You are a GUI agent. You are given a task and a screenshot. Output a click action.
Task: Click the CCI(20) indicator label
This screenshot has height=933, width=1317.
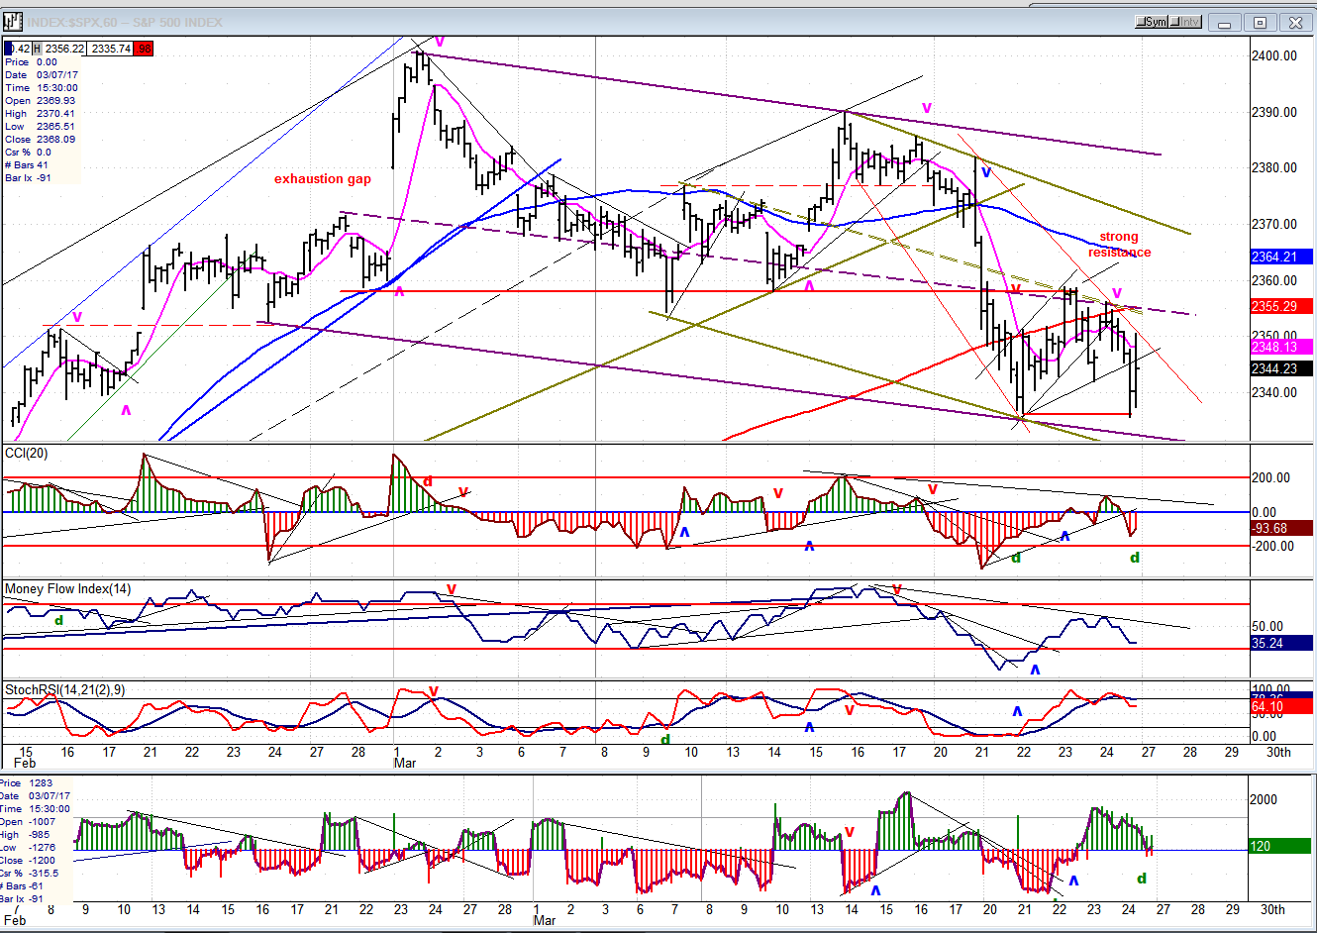tap(26, 454)
